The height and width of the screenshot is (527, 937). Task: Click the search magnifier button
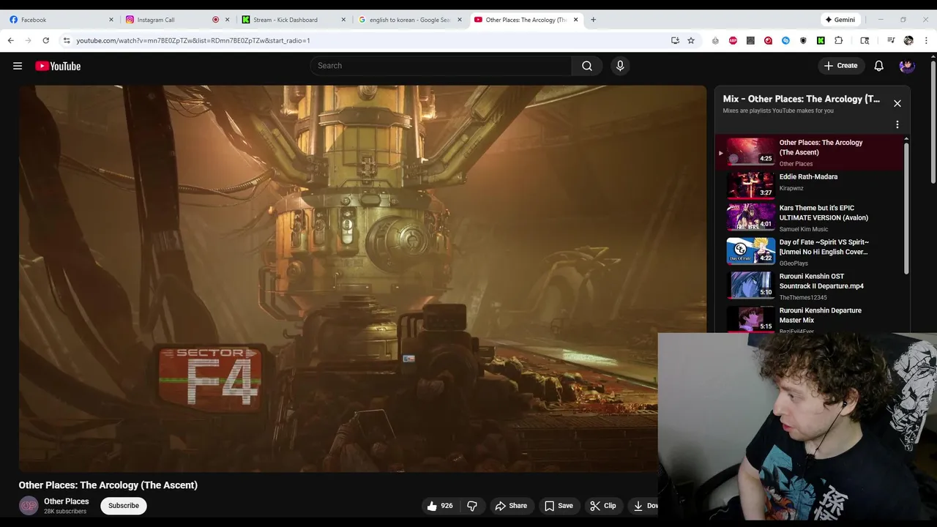[587, 66]
